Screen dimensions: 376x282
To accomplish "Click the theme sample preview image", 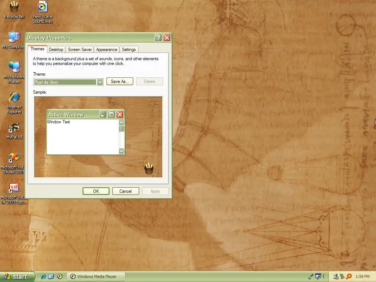I will pos(98,137).
